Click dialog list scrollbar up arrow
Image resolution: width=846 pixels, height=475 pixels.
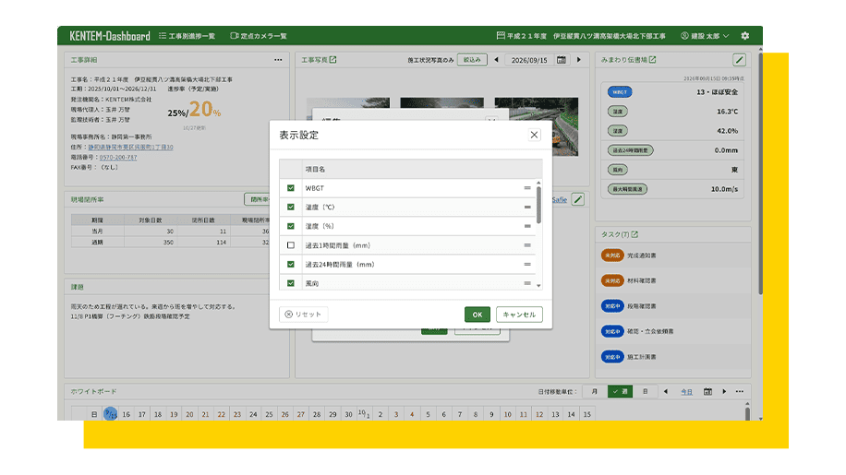point(538,184)
